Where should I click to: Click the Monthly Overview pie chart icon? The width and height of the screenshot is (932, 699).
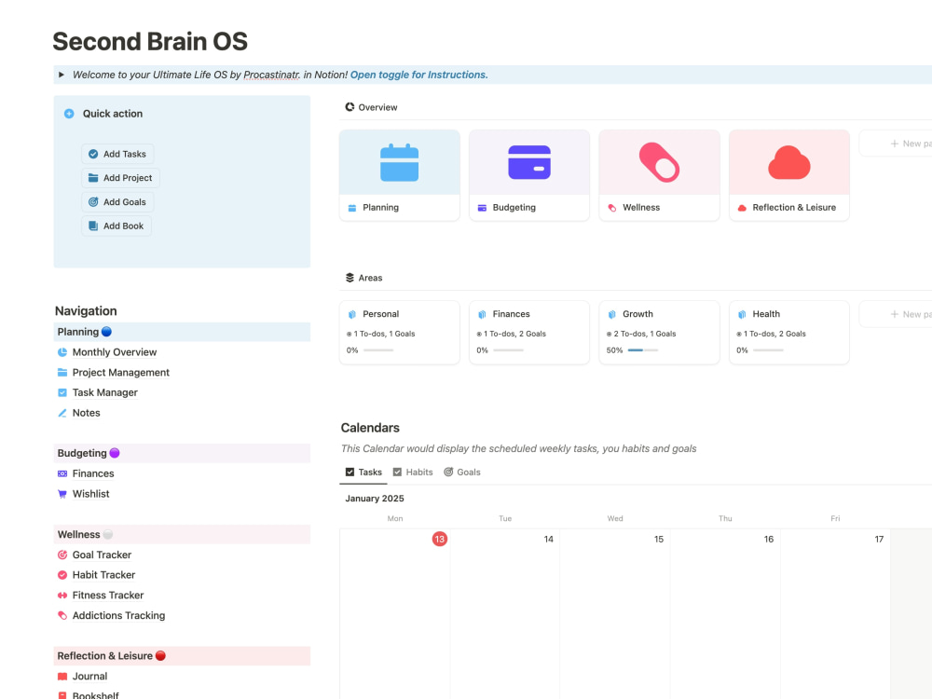pos(62,352)
